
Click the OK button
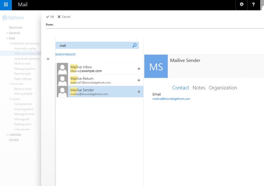(x=50, y=17)
